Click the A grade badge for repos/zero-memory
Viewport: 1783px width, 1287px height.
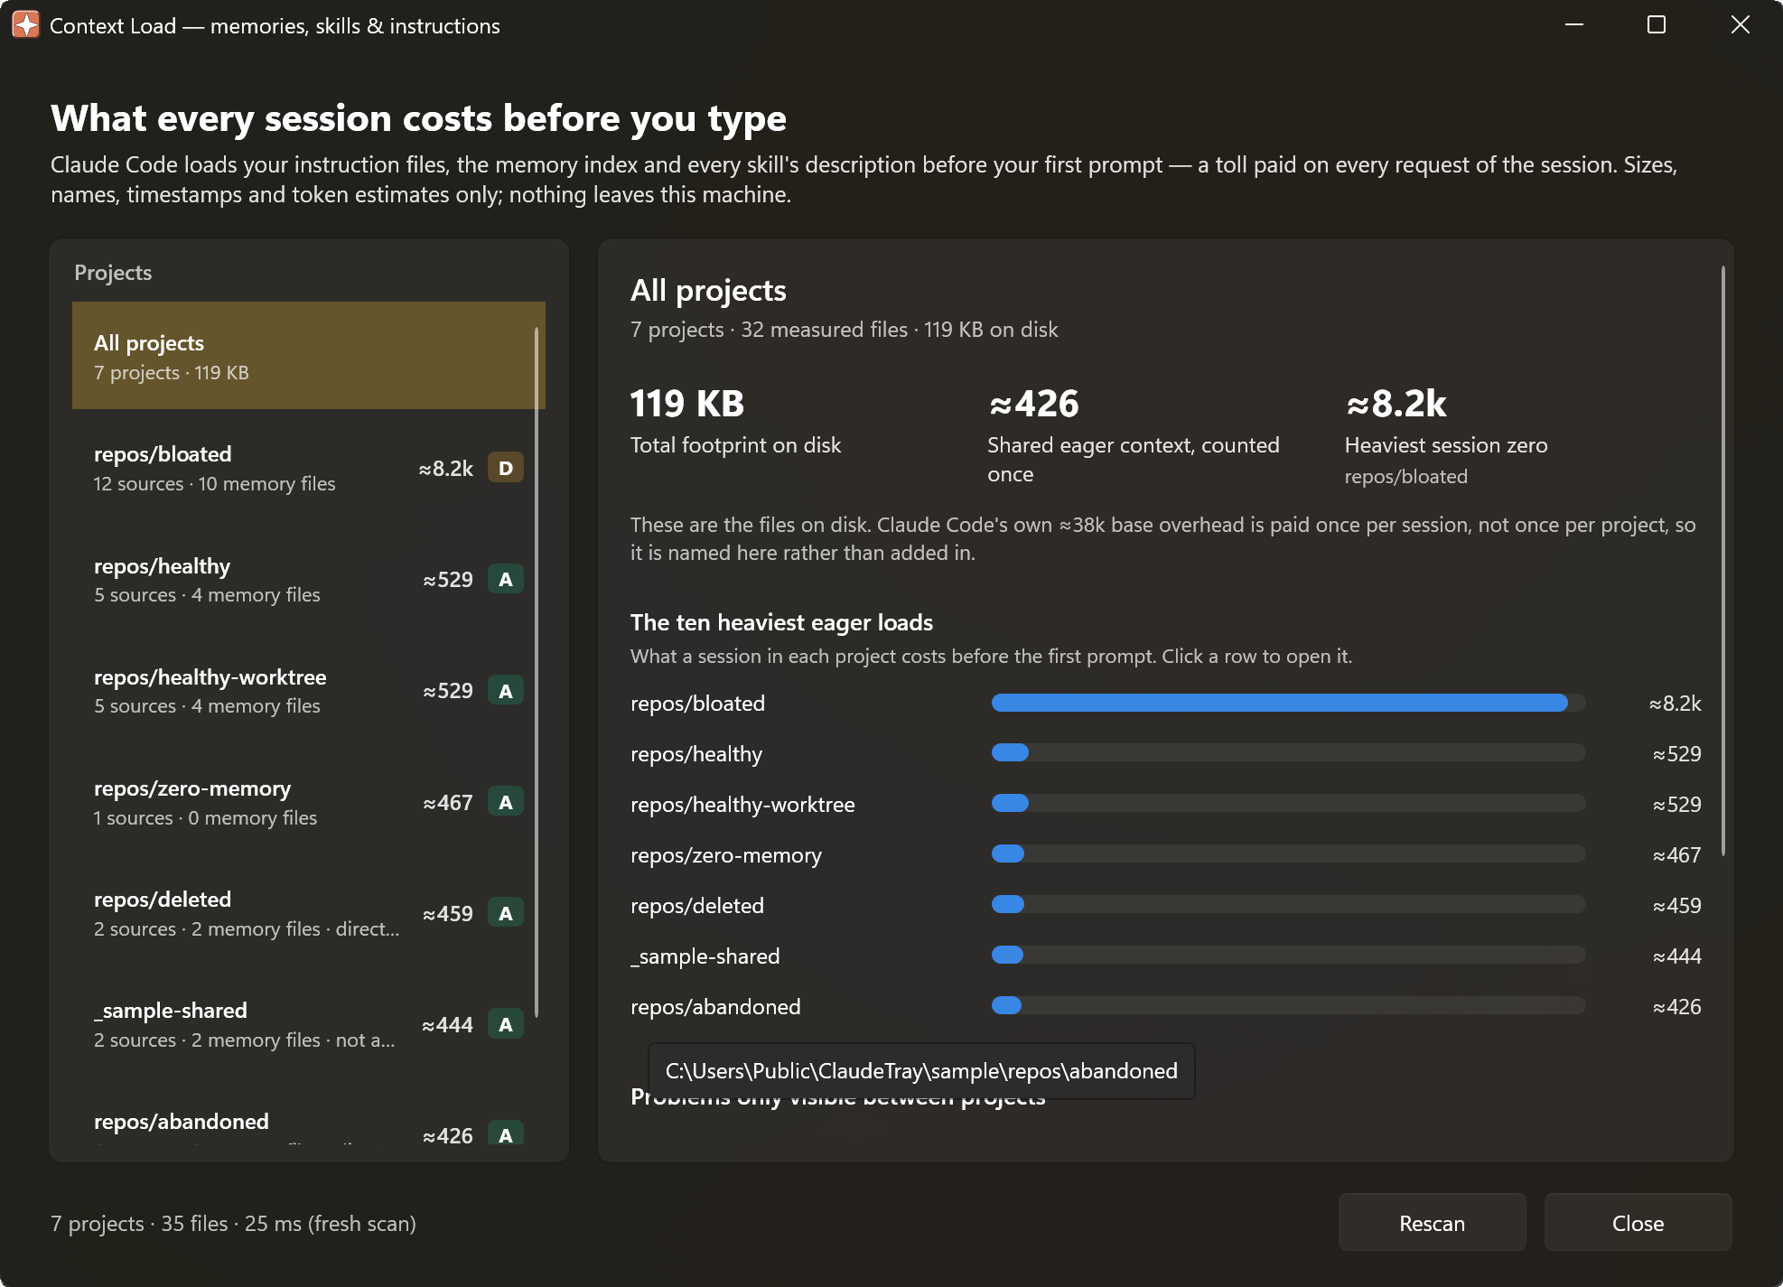506,802
